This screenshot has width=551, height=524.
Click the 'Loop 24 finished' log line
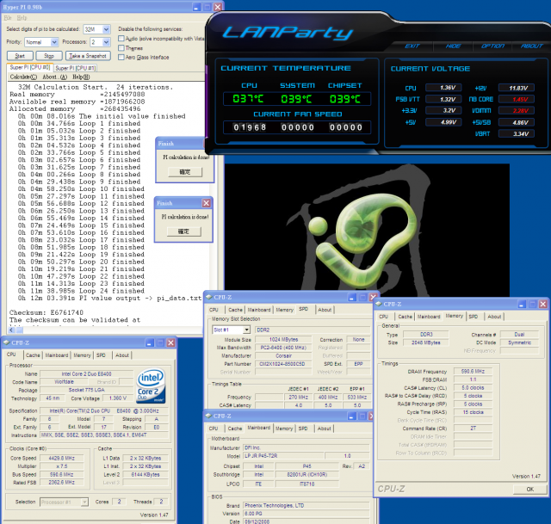[81, 291]
